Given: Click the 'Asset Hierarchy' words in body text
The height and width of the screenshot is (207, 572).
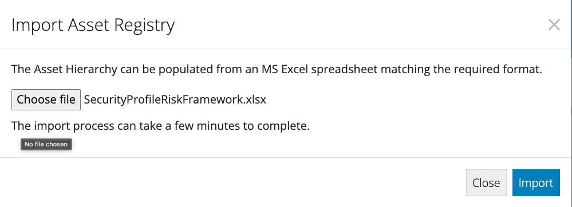Looking at the screenshot, I should coord(76,69).
